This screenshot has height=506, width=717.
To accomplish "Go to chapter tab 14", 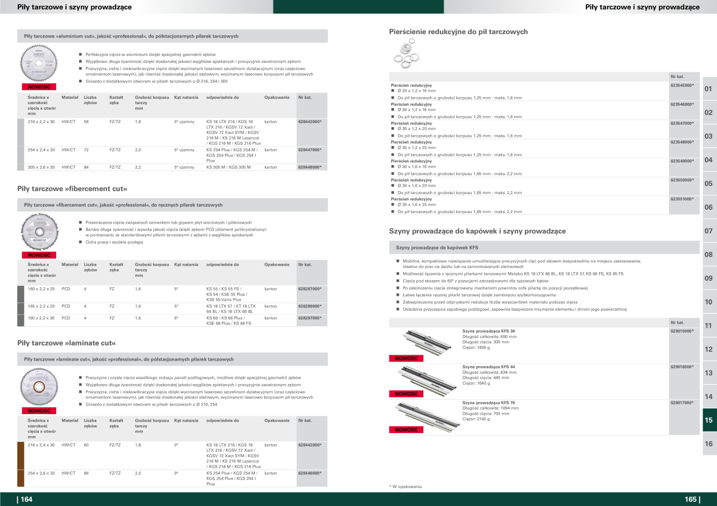I will pos(709,397).
